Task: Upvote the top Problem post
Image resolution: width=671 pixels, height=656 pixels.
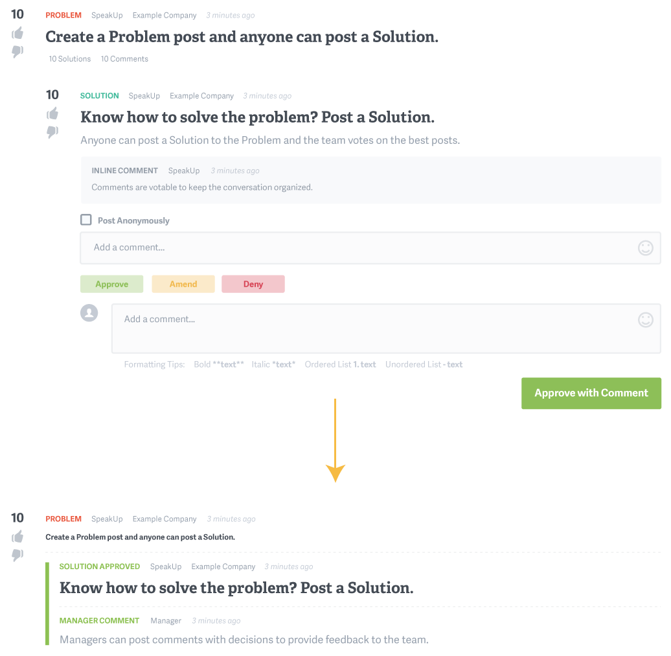Action: coord(17,33)
